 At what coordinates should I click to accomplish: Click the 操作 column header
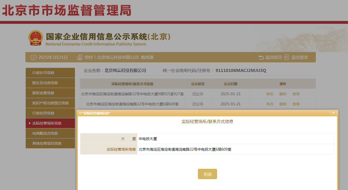click(x=283, y=84)
